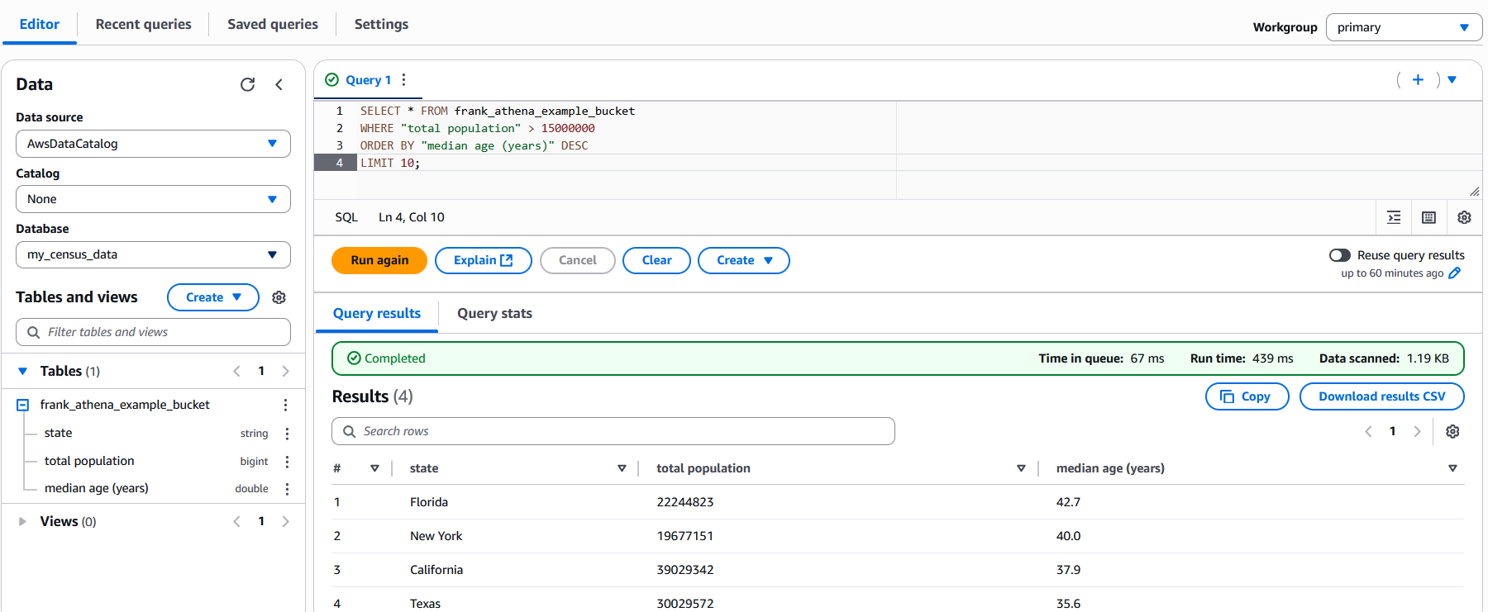1488x612 pixels.
Task: Open the Catalog dropdown
Action: click(153, 199)
